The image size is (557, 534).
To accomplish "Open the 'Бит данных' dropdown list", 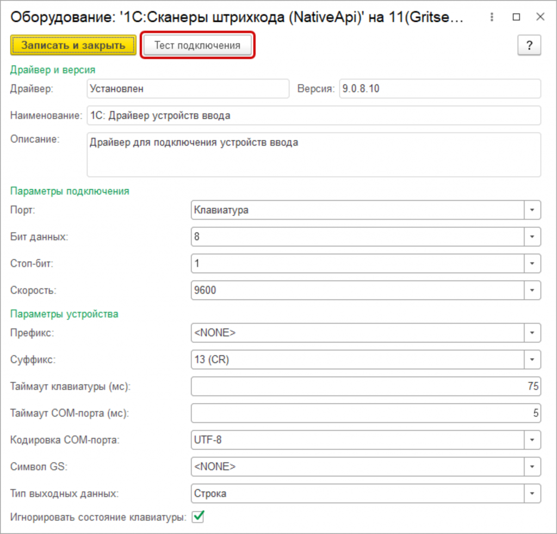I will 532,237.
